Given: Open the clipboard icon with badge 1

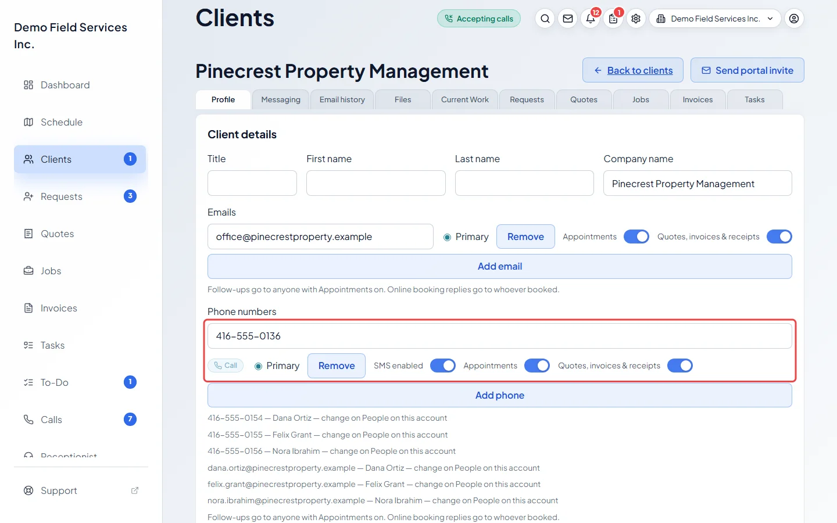Looking at the screenshot, I should [613, 19].
